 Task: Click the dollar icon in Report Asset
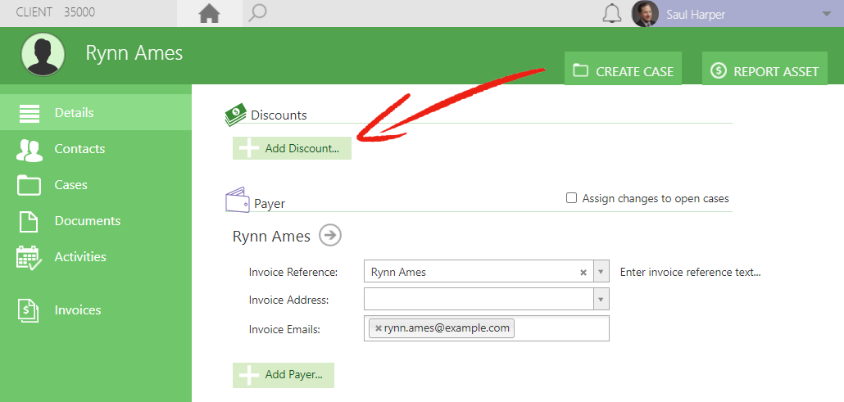(718, 70)
